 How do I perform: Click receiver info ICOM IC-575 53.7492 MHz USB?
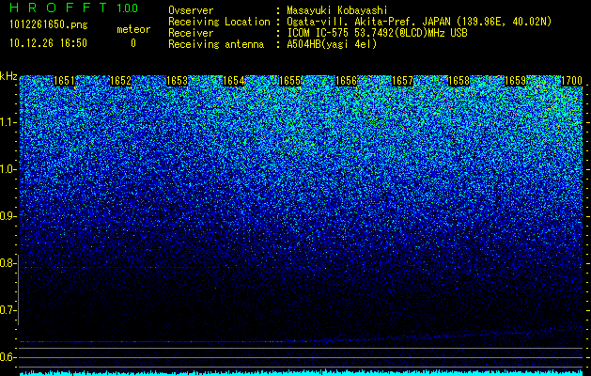click(x=377, y=33)
